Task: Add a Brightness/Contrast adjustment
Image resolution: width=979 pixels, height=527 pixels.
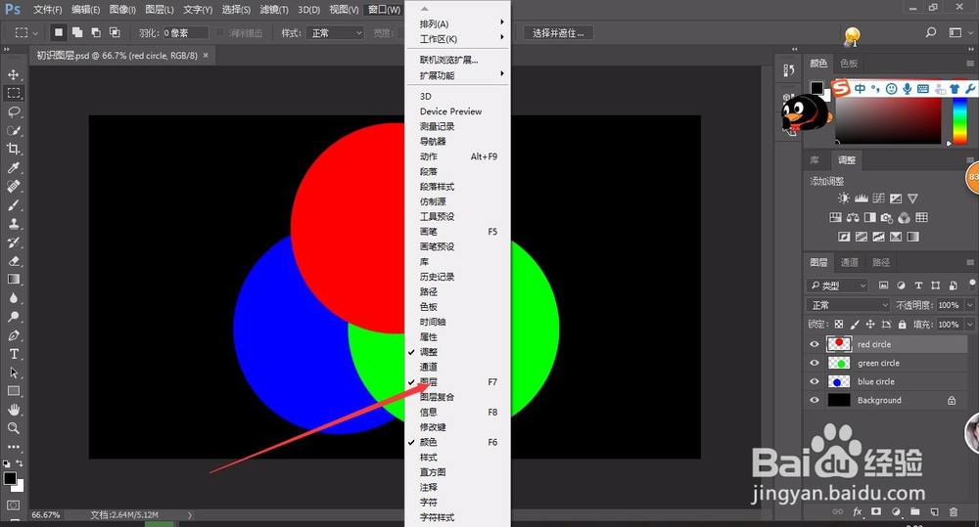Action: tap(844, 198)
